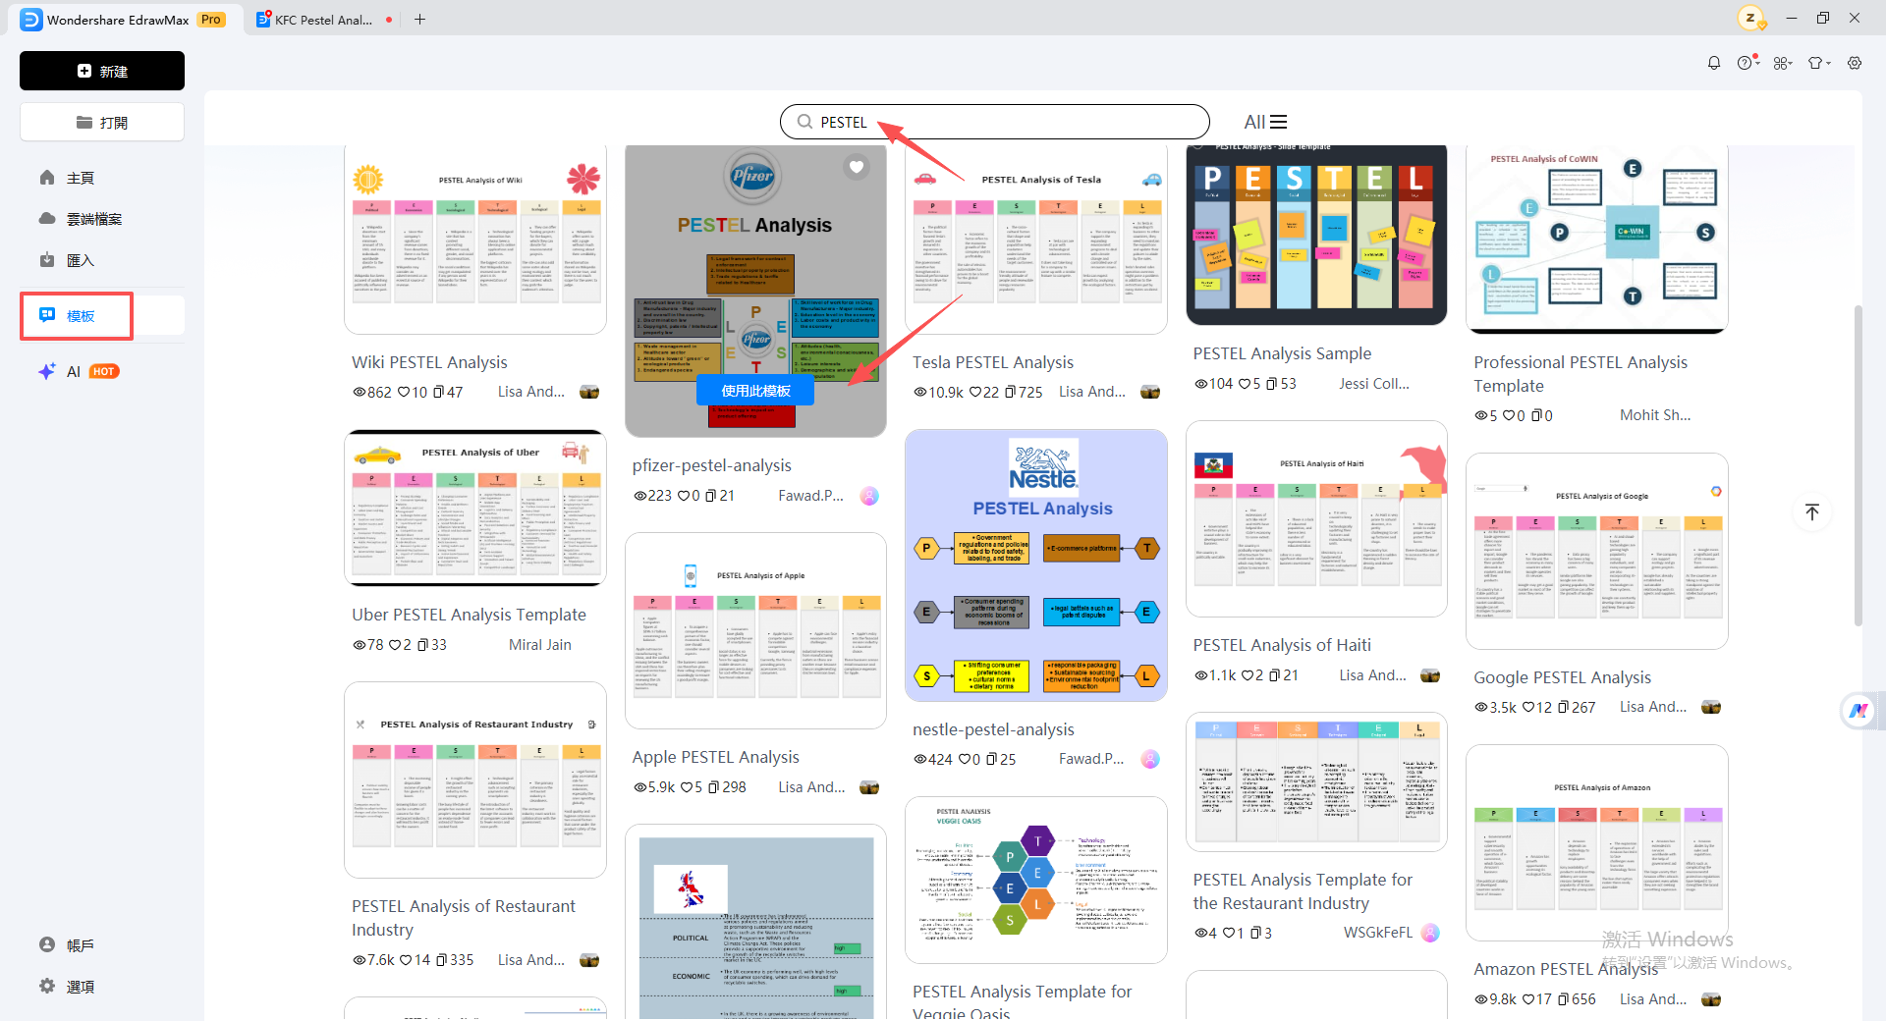1886x1021 pixels.
Task: Click the author Mohit Sh on Professional PESTEL template
Action: (1655, 415)
